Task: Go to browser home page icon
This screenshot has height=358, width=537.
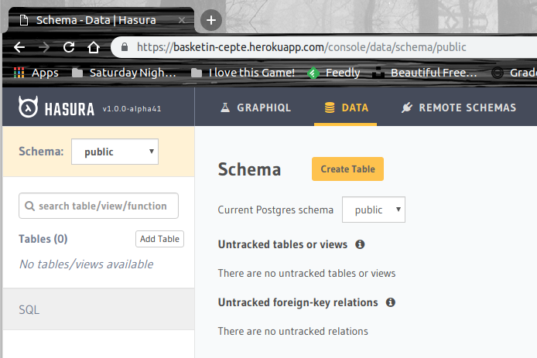Action: (94, 47)
